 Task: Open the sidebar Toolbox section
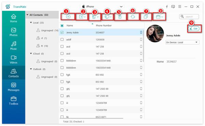coord(14,101)
